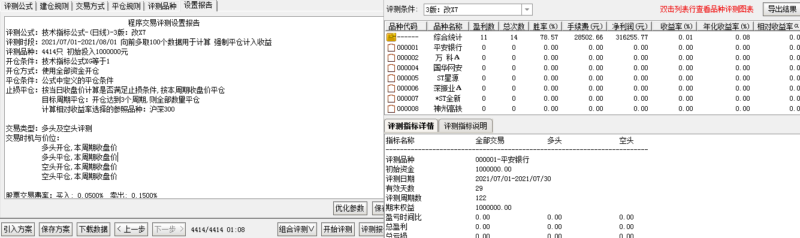Click the 评测时段 line in the report
The width and height of the screenshot is (800, 238).
pyautogui.click(x=138, y=41)
